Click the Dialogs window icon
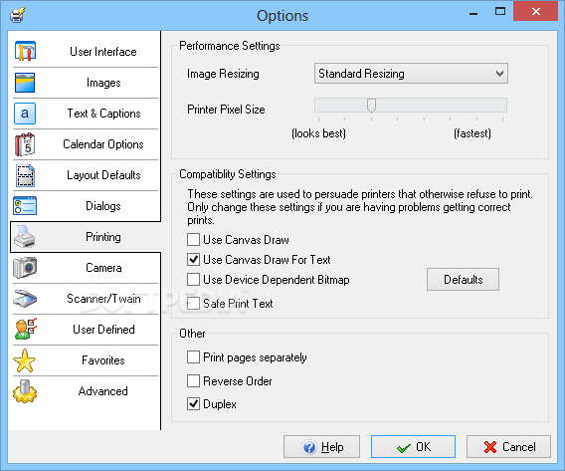 click(25, 206)
